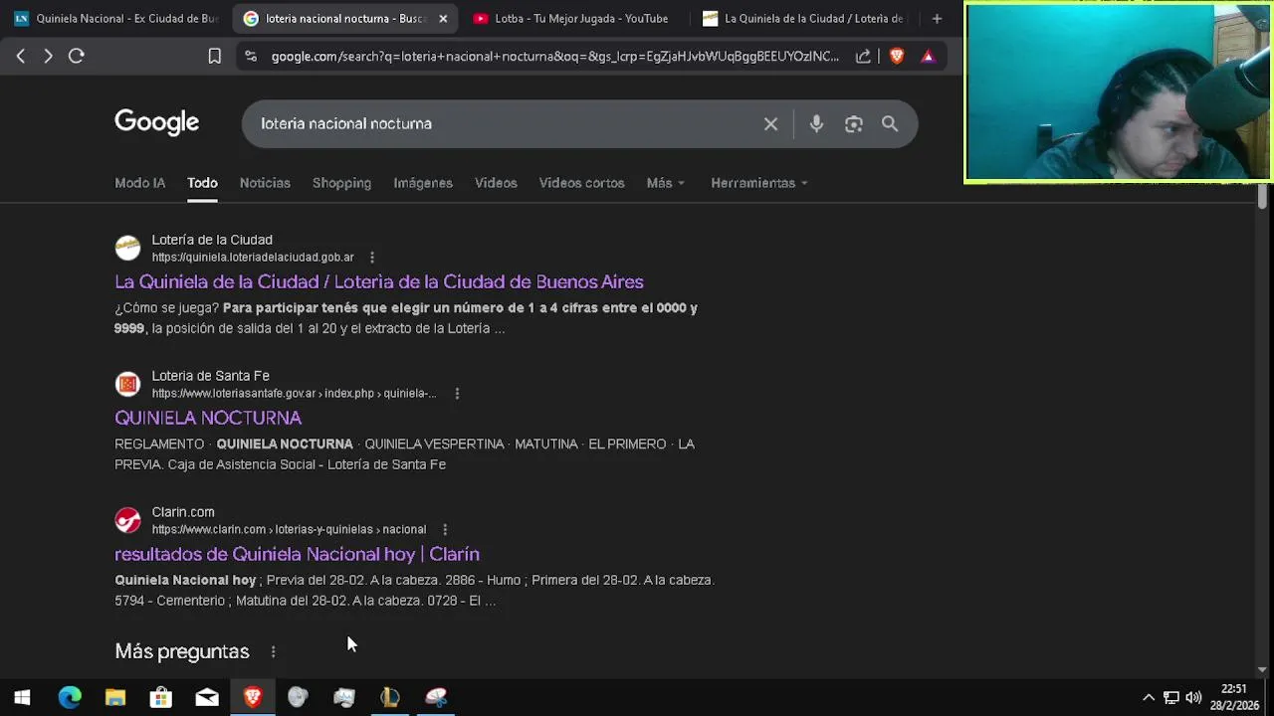Open Brave Rewards triangle icon
This screenshot has height=716, width=1274.
point(928,57)
